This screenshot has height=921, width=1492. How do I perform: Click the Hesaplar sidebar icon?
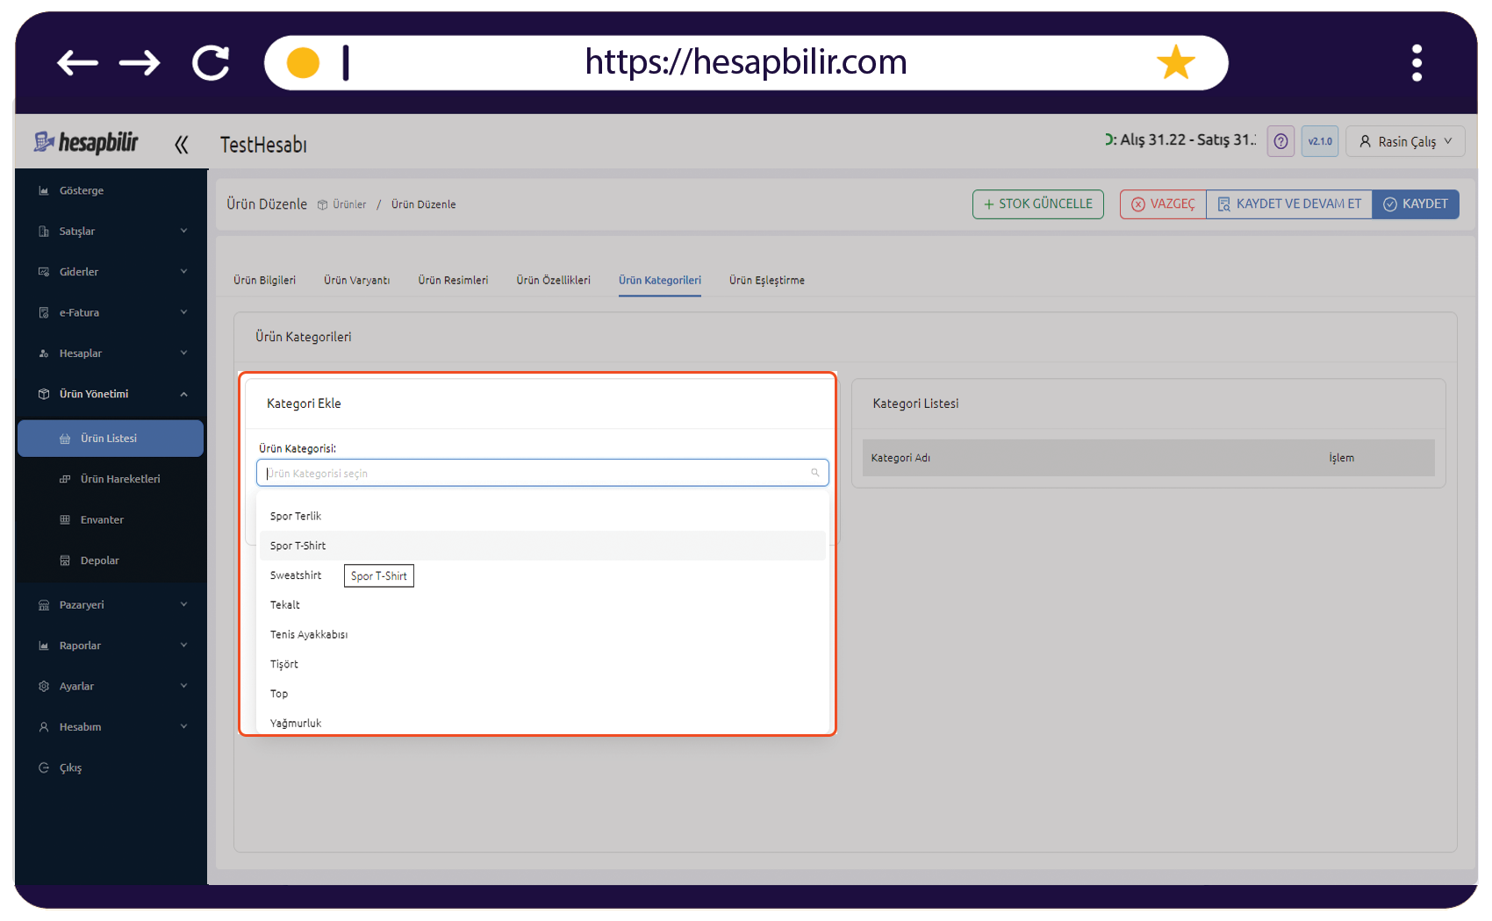(44, 353)
